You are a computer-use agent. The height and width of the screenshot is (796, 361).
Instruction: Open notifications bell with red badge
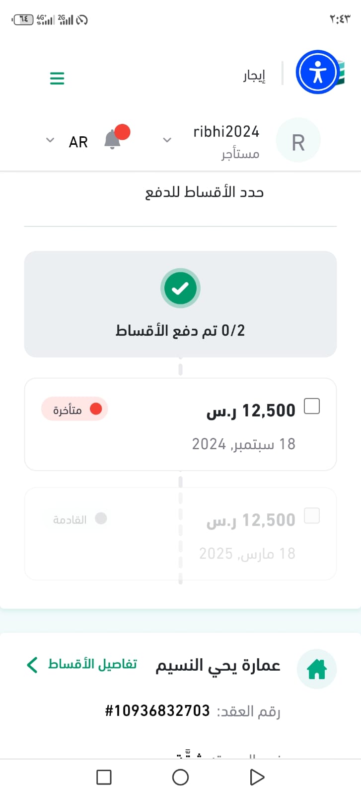(113, 139)
